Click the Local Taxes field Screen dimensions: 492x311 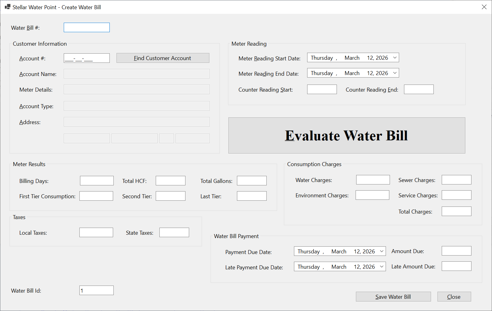[x=96, y=233]
